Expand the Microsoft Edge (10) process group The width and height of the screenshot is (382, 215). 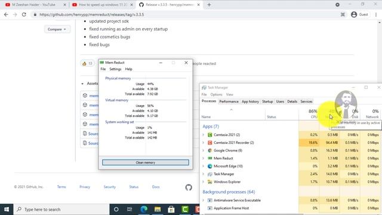pos(203,166)
